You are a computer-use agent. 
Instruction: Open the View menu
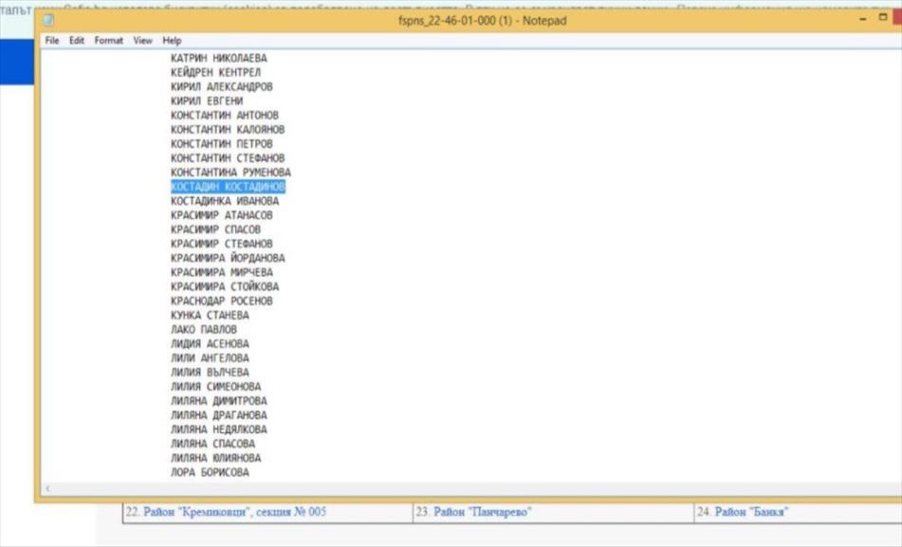click(x=142, y=40)
